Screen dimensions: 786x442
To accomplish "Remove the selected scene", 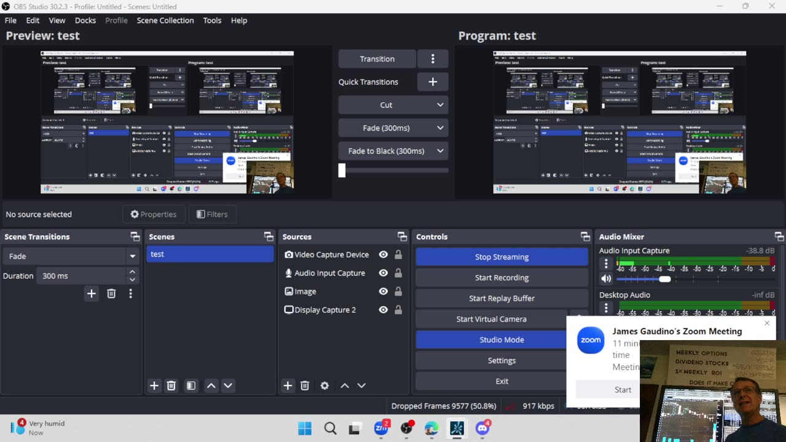I will 171,386.
